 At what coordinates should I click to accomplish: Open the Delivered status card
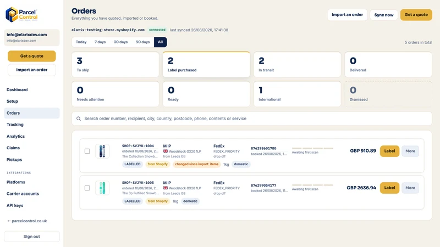(x=388, y=64)
